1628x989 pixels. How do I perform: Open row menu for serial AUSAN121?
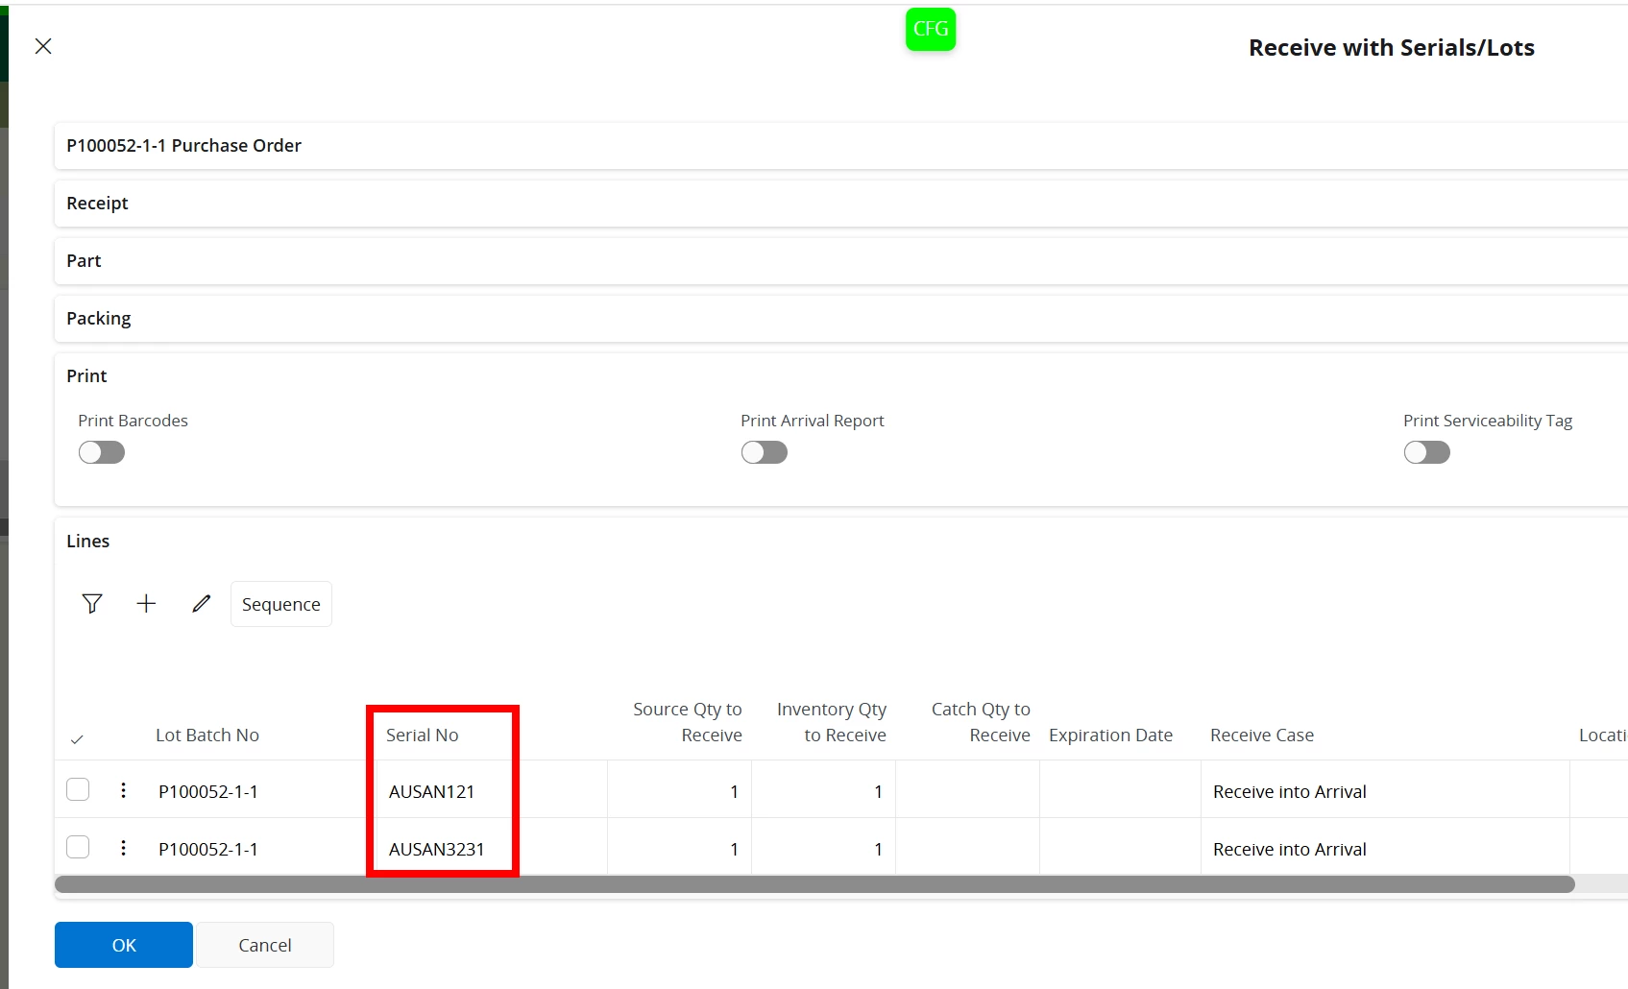(123, 790)
